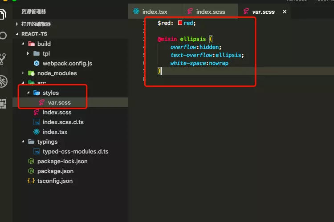Open the Extensions activity bar icon
Screen dimensions: 334x222
[3, 104]
